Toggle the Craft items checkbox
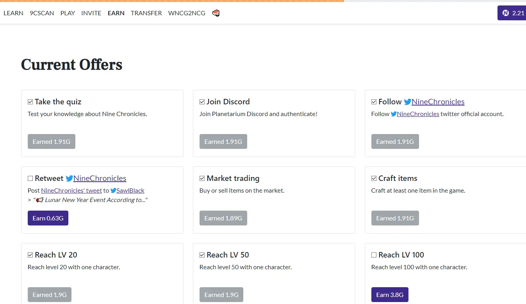 point(374,179)
